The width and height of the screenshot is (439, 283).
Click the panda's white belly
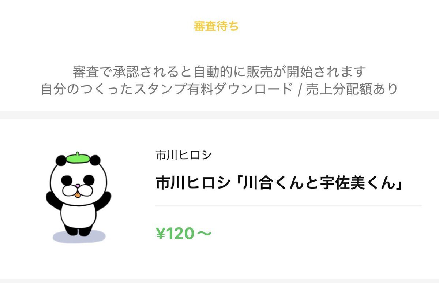[x=78, y=215]
